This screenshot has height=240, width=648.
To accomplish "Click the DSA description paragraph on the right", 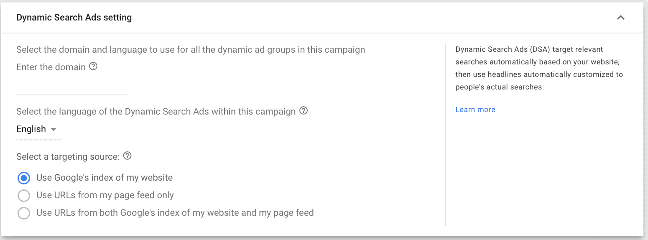I will tap(539, 68).
